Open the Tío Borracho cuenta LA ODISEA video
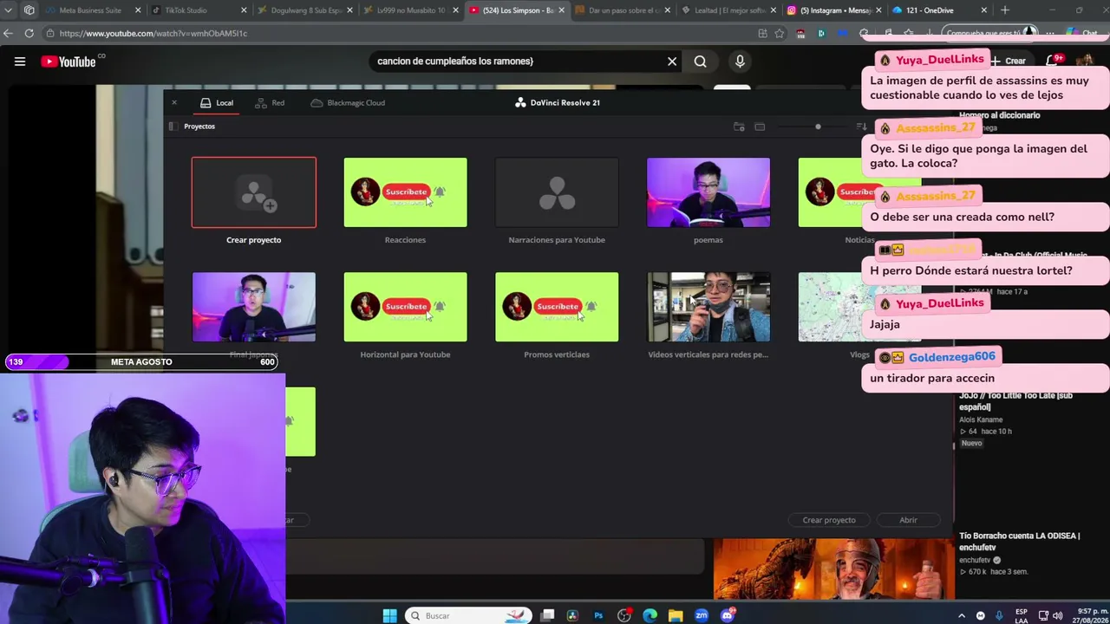This screenshot has height=624, width=1110. 1019,542
